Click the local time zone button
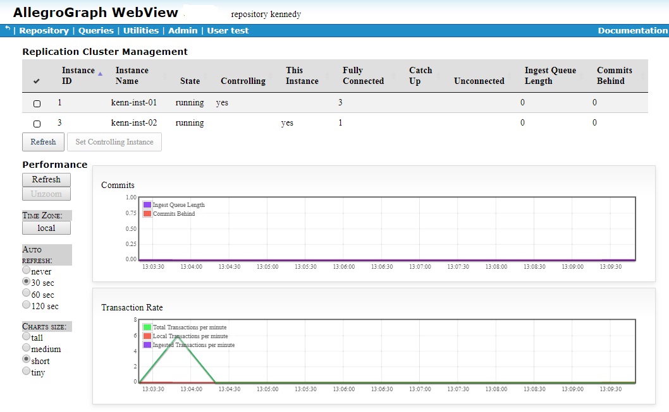 [x=46, y=227]
